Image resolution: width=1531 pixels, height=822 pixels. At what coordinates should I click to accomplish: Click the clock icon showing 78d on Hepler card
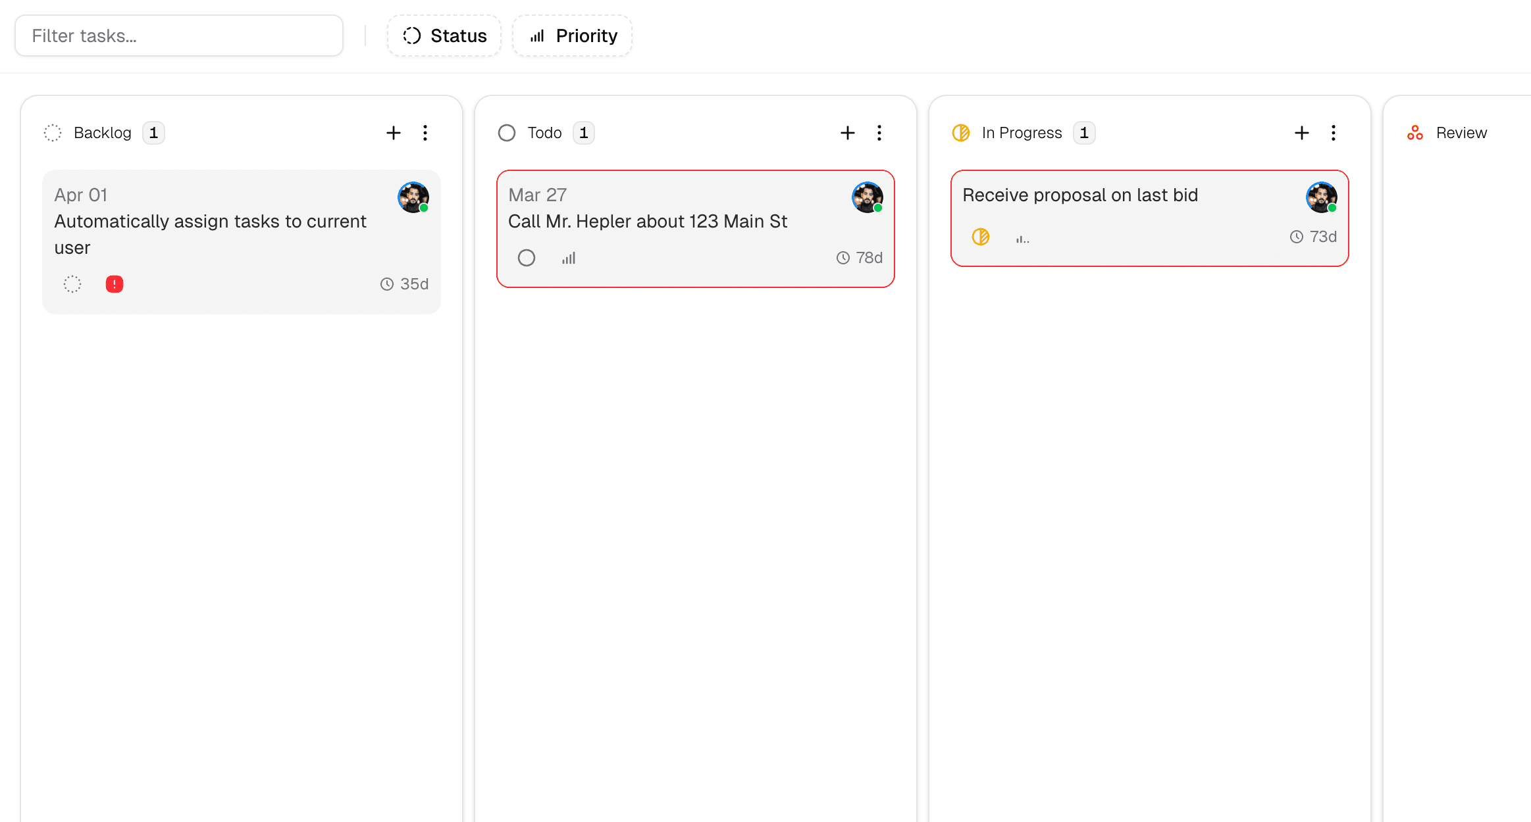click(842, 258)
